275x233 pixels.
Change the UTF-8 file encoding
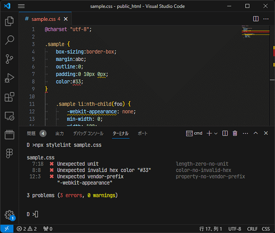pos(235,229)
